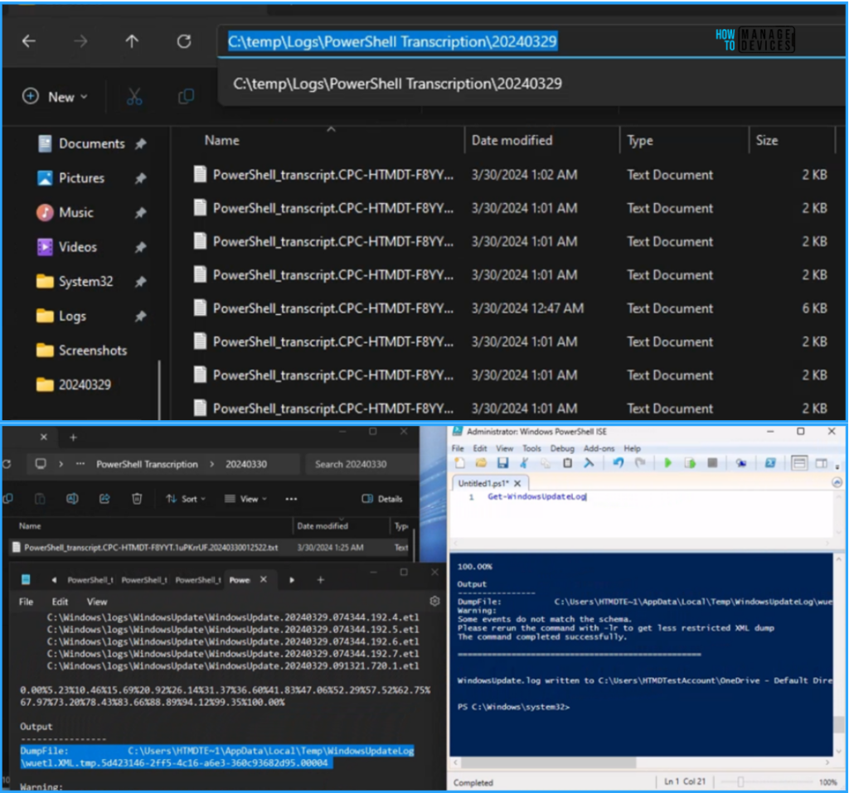Close the active Notepad tab
849x793 pixels.
tap(263, 580)
